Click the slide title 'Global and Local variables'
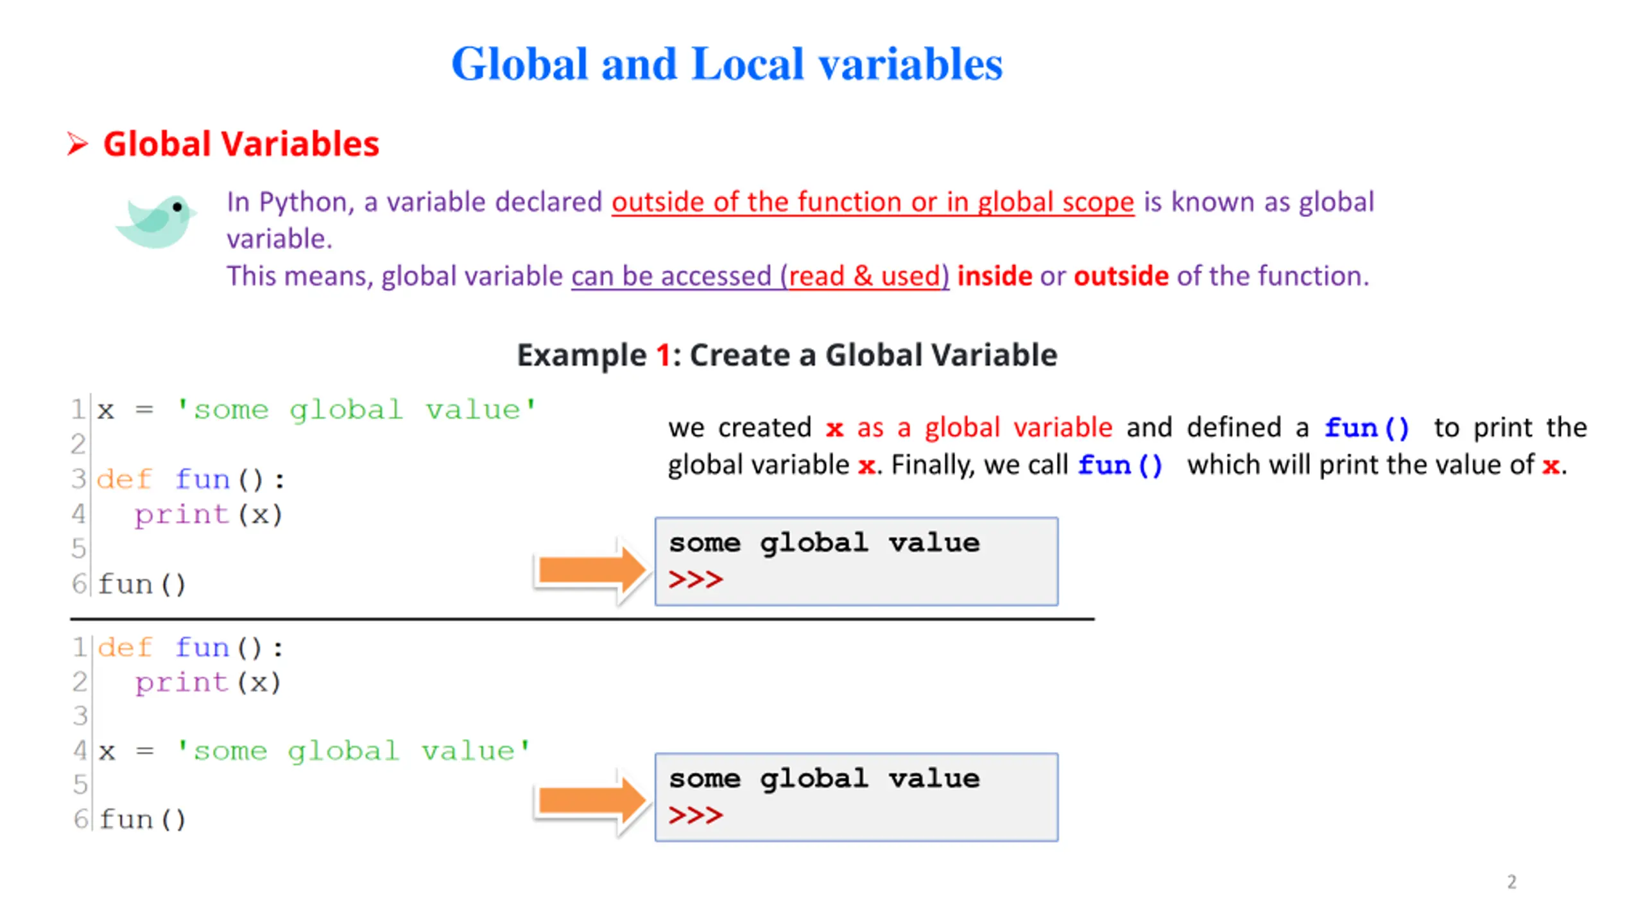 point(727,64)
